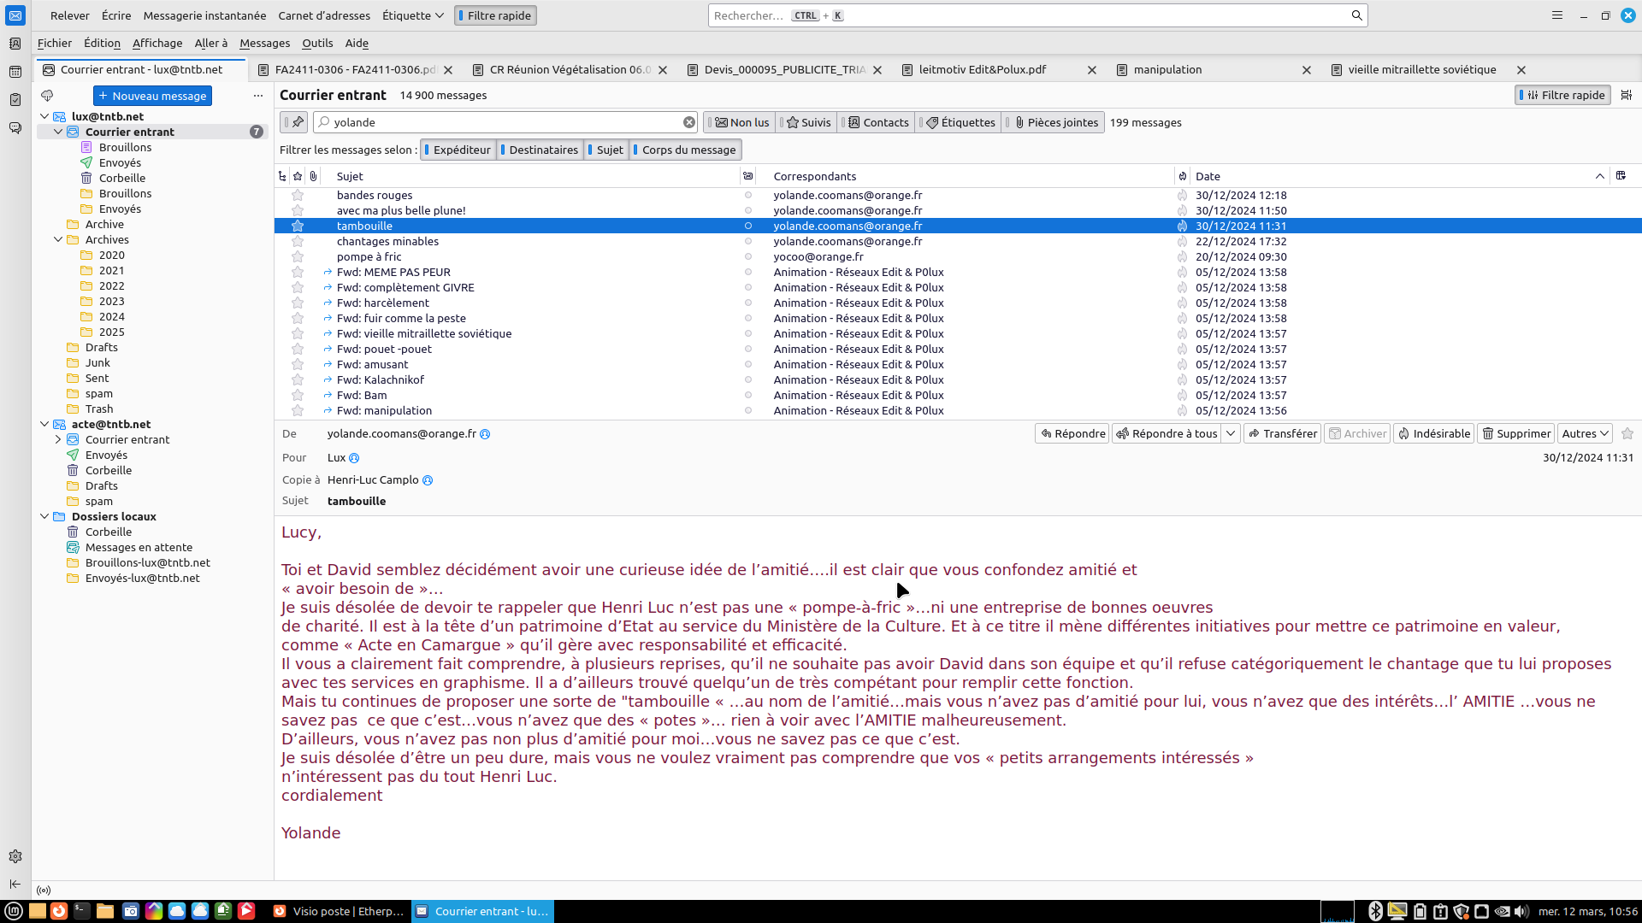This screenshot has height=923, width=1642.
Task: Toggle the 'Non lus' quick filter
Action: 741,122
